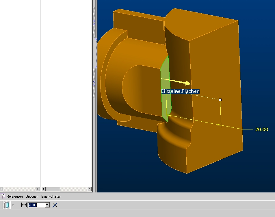The width and height of the screenshot is (275, 217).
Task: Click the second column's horizontal scrollbar thumb
Action: point(53,189)
